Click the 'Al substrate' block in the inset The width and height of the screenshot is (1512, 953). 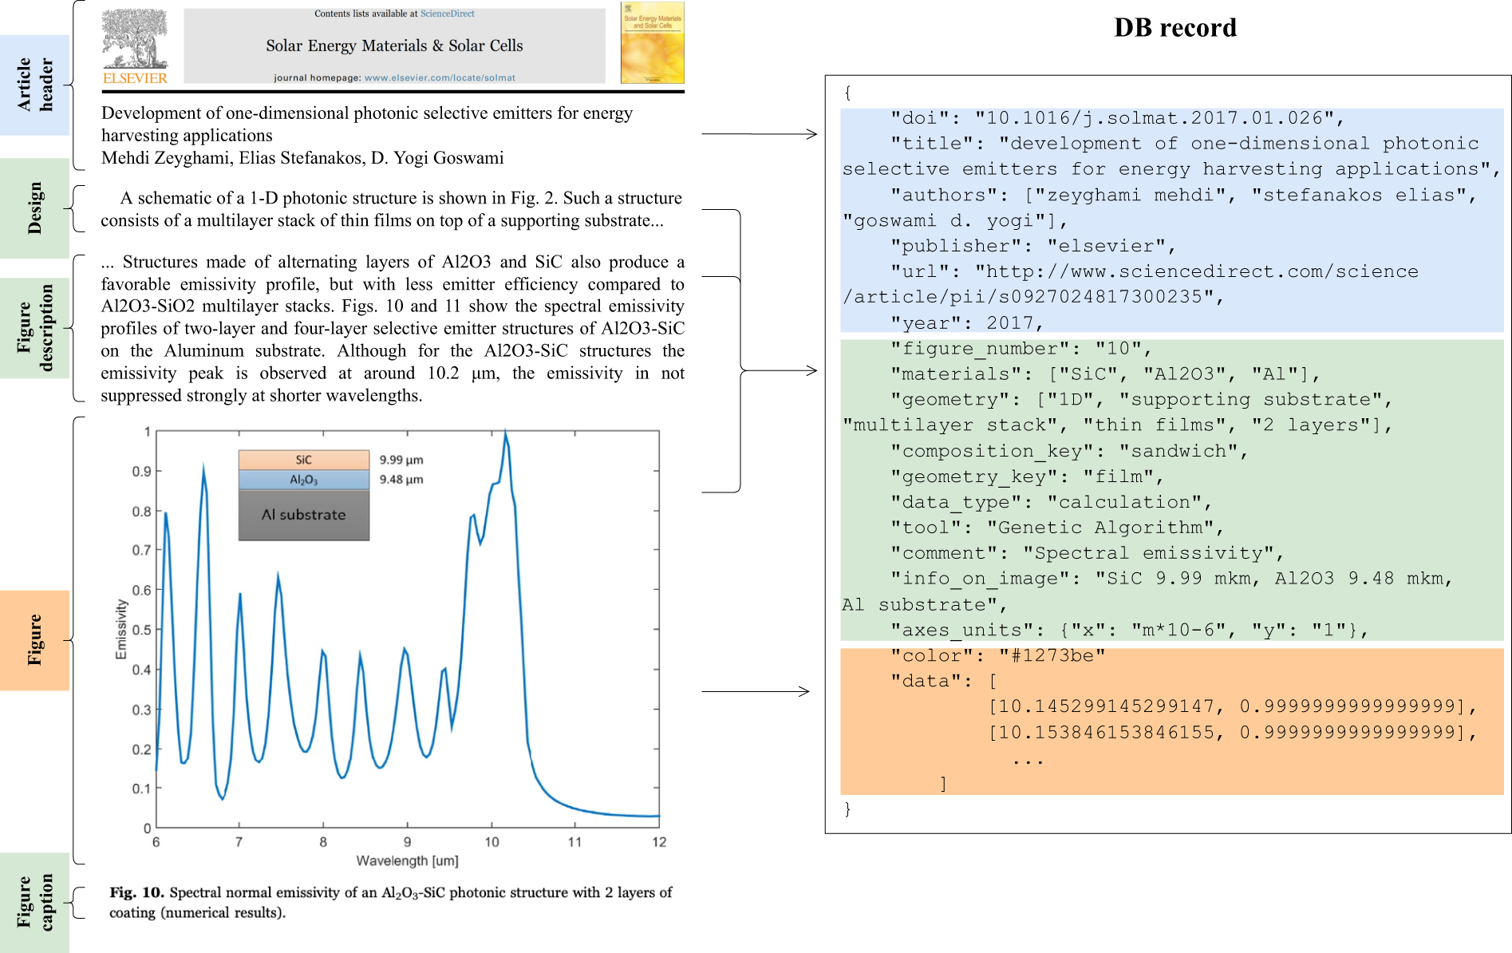click(304, 515)
